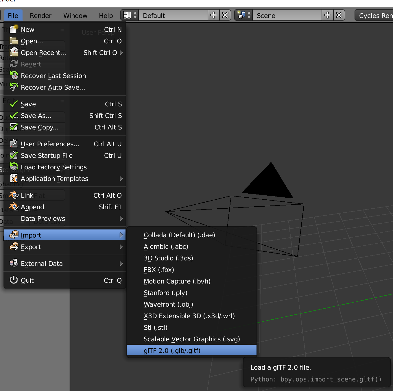Choose 3D Studio (.3ds) import
Viewport: 393px width, 391px height.
[x=192, y=258]
